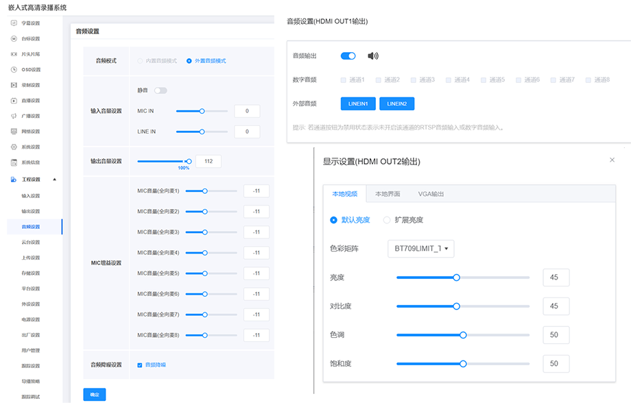Click the 录制设置 recording icon
Image resolution: width=631 pixels, height=405 pixels.
point(14,85)
